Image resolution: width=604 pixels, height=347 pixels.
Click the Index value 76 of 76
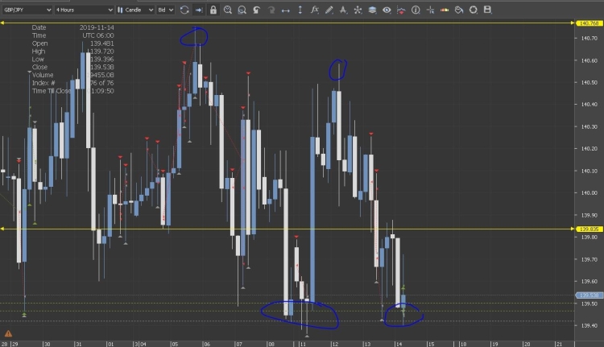[101, 83]
